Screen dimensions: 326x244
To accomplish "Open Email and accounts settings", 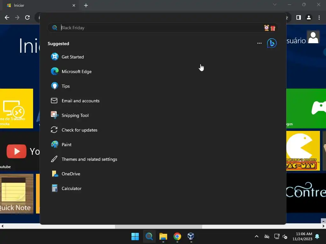I will (75, 101).
